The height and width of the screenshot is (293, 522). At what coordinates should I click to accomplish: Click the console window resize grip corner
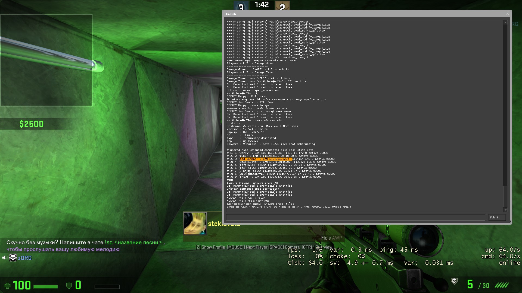coord(510,222)
